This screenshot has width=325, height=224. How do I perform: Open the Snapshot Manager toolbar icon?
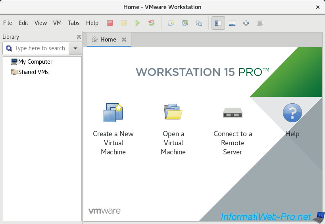(199, 23)
